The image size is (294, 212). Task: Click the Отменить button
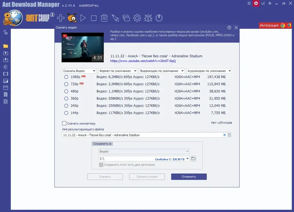pyautogui.click(x=189, y=177)
